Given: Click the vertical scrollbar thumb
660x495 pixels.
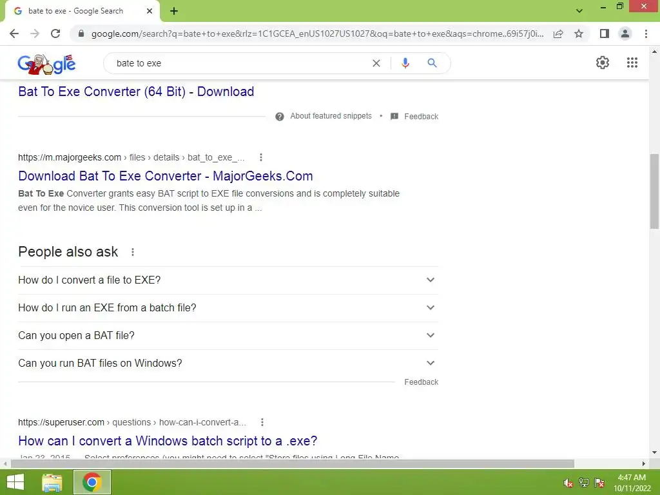Looking at the screenshot, I should pyautogui.click(x=654, y=191).
